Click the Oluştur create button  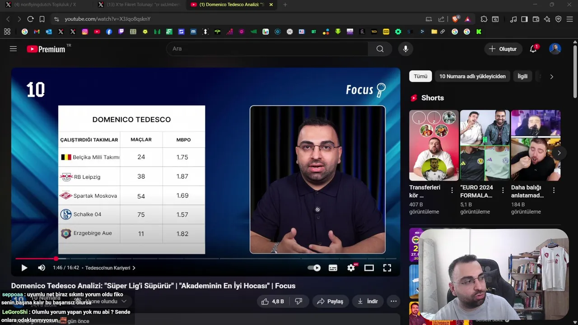503,49
